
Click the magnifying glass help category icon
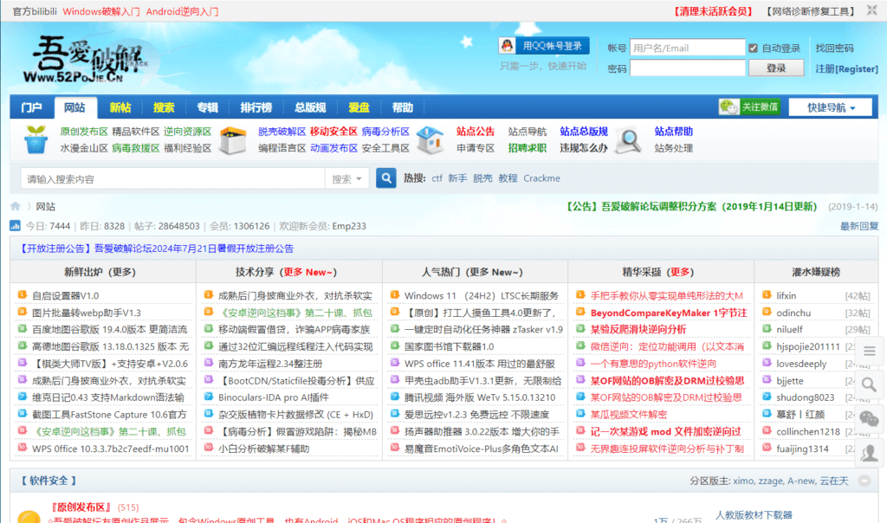coord(629,140)
